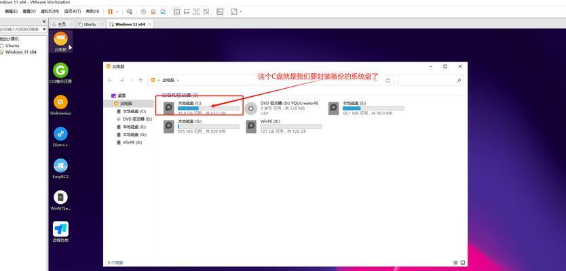
Task: Enter full screen mode icon
Action: pyautogui.click(x=196, y=12)
